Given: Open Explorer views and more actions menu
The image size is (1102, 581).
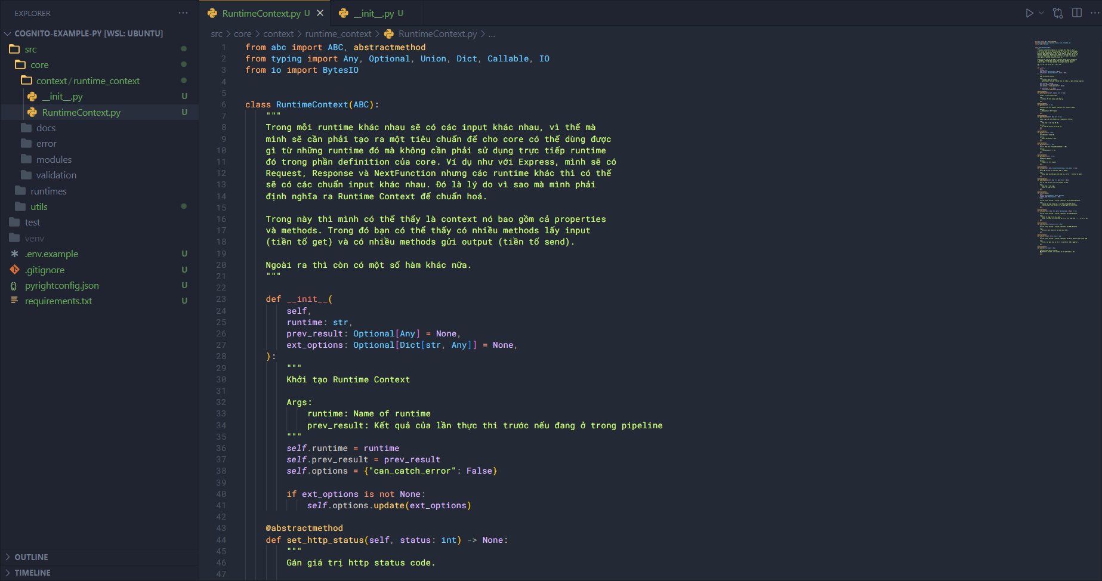Looking at the screenshot, I should pos(183,13).
